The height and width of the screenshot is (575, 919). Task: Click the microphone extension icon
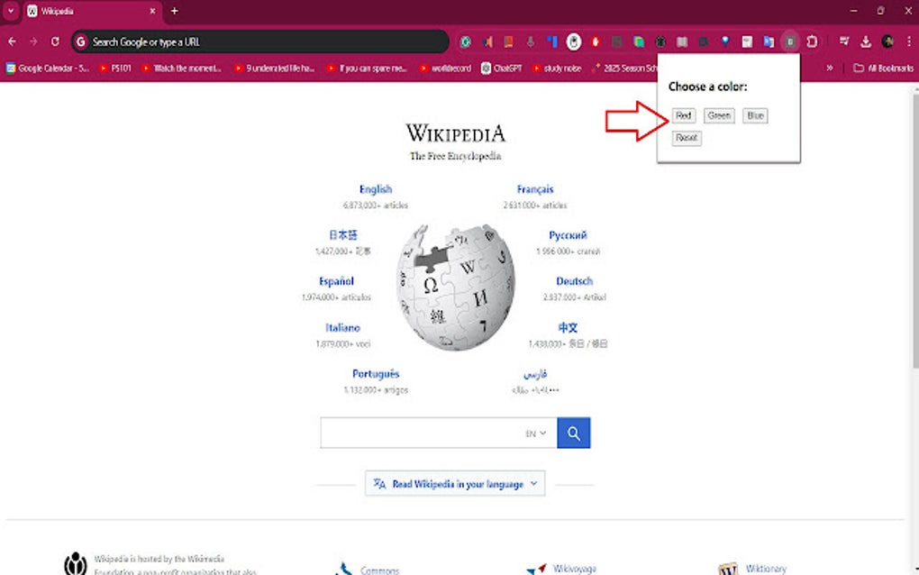point(531,41)
